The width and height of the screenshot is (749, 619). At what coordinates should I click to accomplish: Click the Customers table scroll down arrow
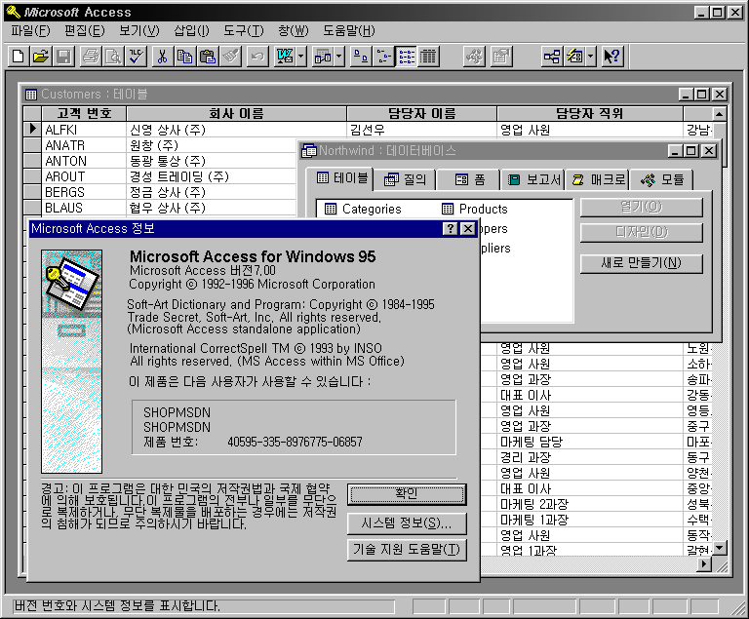click(x=720, y=548)
